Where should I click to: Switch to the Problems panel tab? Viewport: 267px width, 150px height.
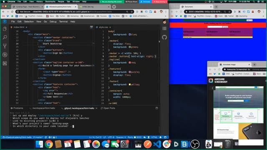pyautogui.click(x=17, y=108)
